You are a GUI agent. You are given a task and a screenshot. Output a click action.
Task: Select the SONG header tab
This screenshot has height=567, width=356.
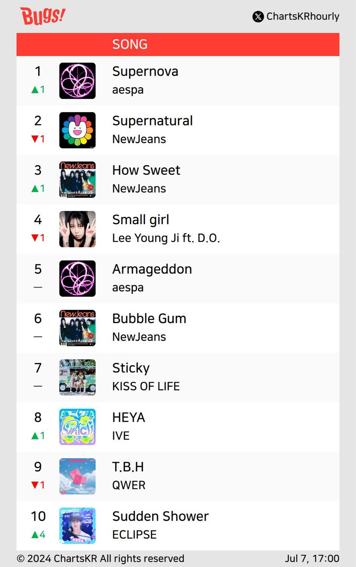click(x=130, y=44)
